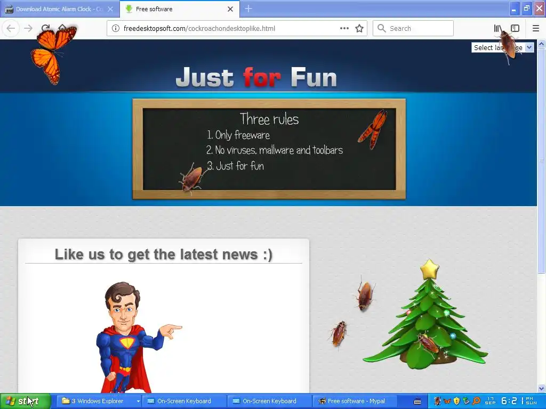This screenshot has width=546, height=409.
Task: Click the Free software tab favicon
Action: pyautogui.click(x=129, y=9)
